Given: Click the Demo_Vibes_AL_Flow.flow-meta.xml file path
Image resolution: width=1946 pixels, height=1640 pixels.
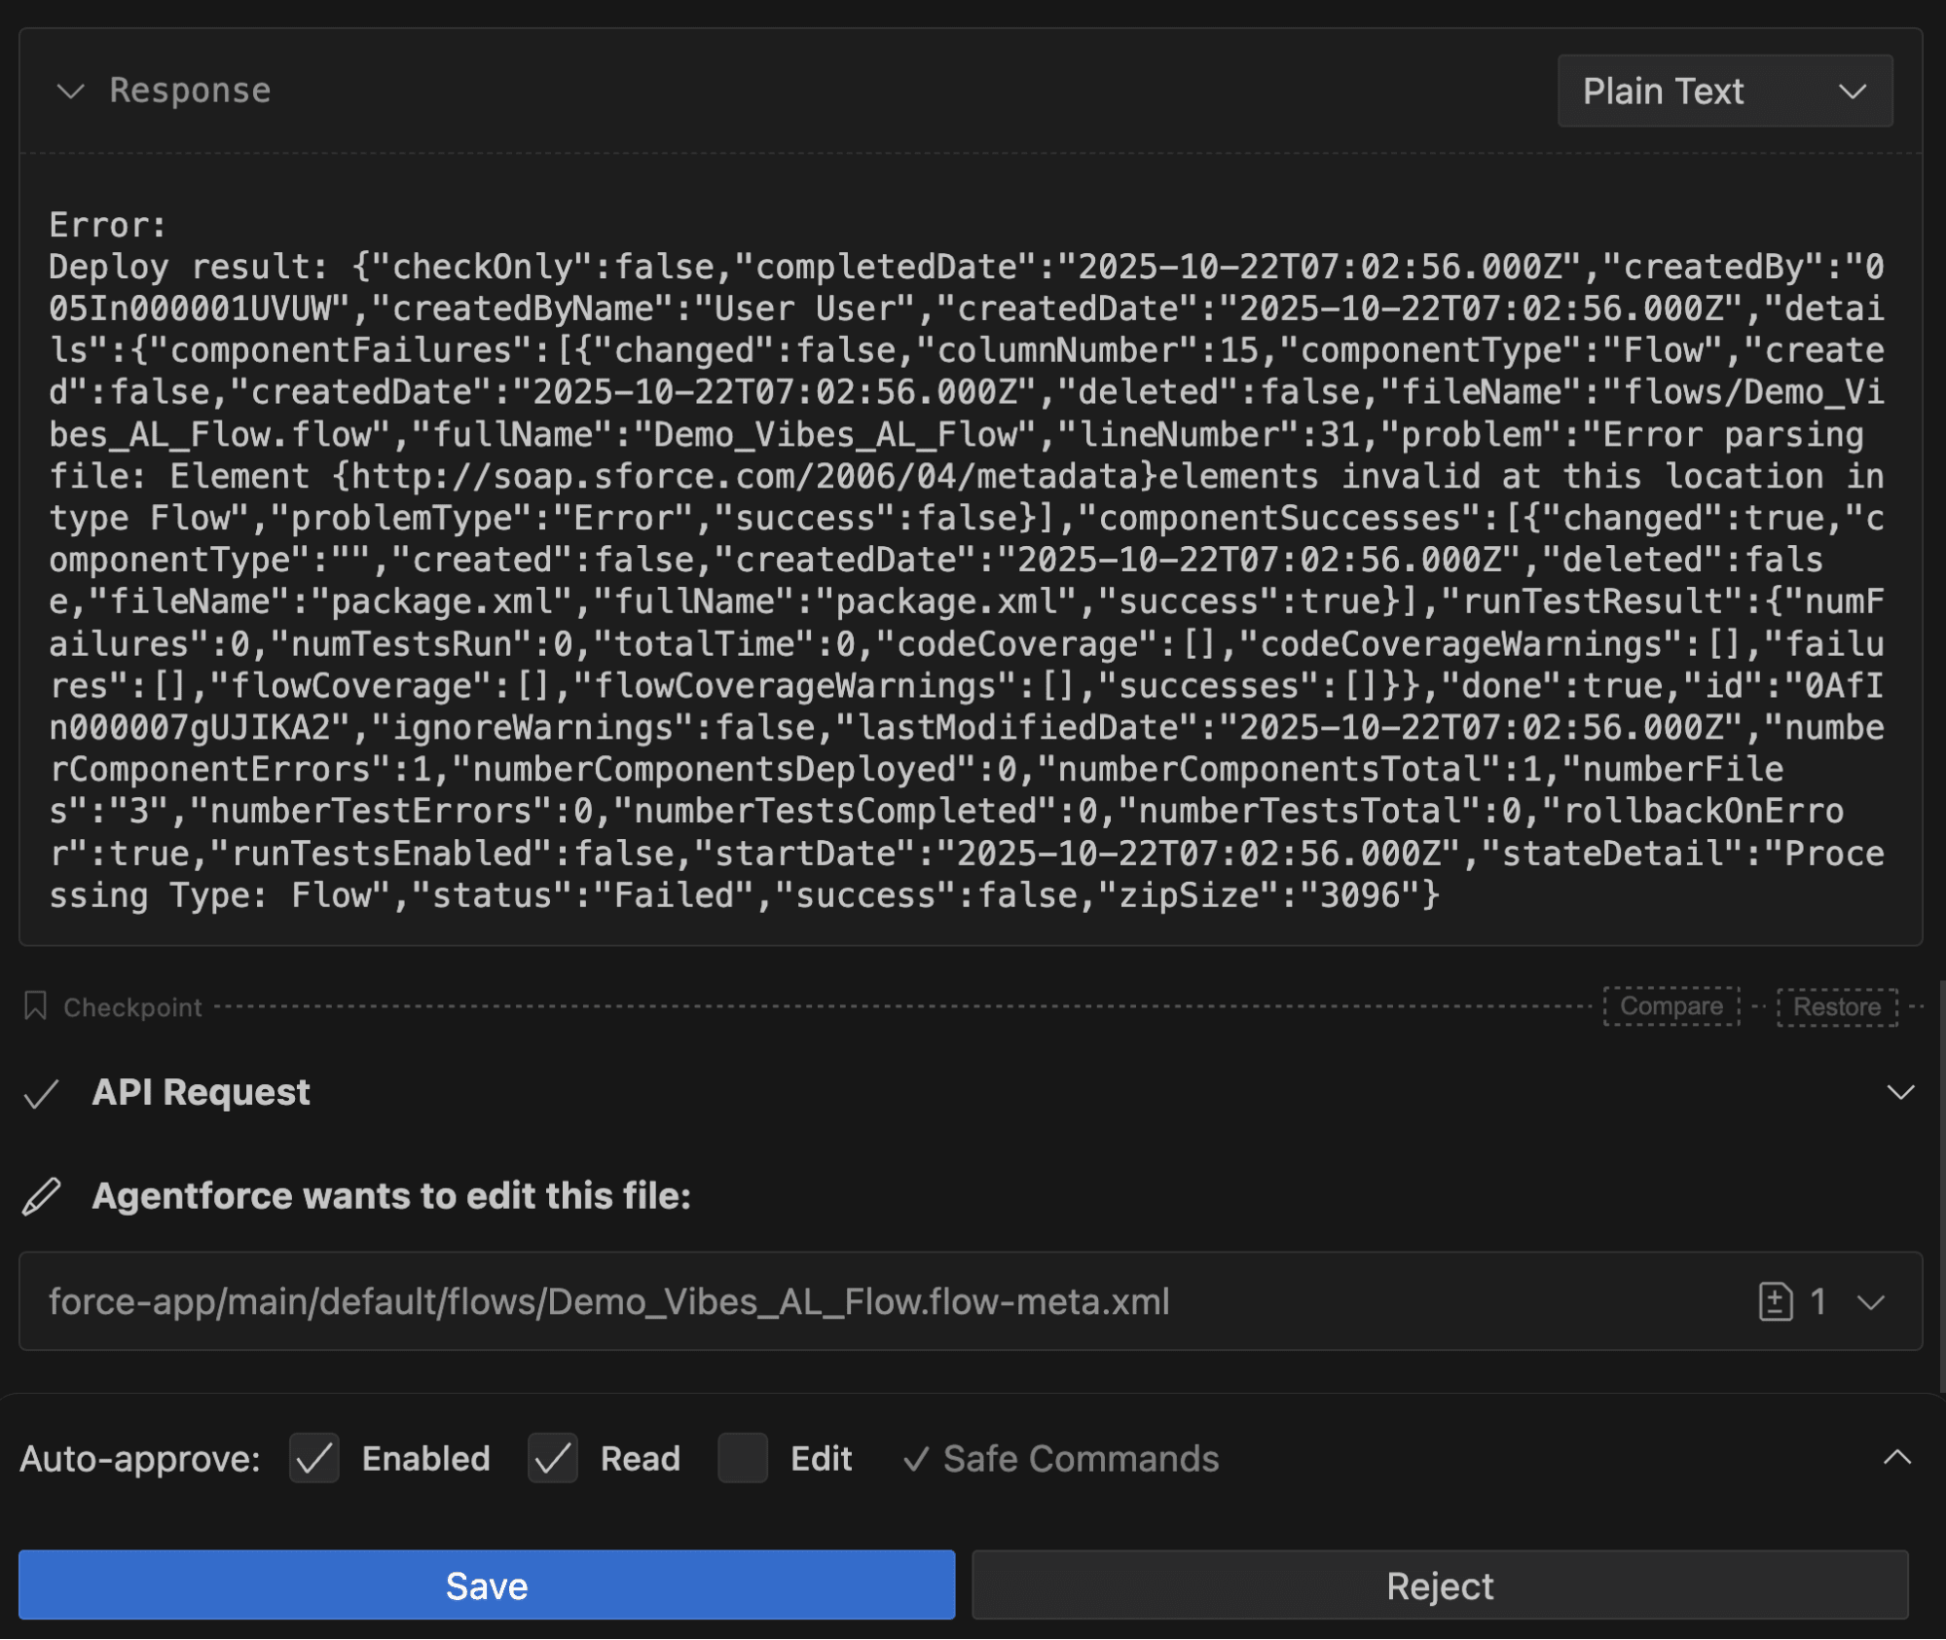Looking at the screenshot, I should (608, 1301).
